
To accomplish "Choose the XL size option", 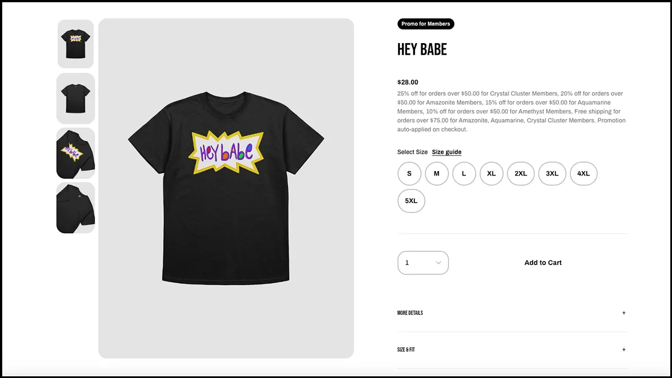I will (x=492, y=173).
